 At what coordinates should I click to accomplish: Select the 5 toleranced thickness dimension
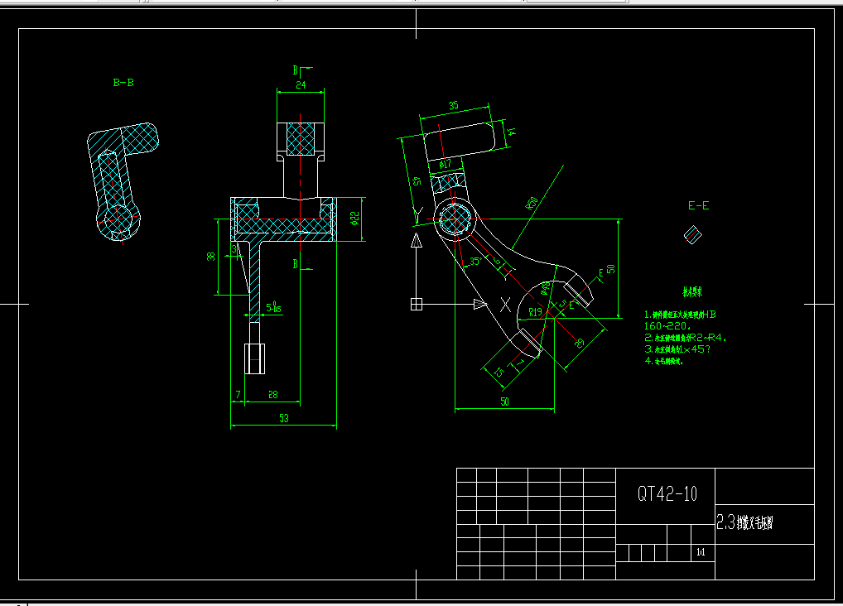pyautogui.click(x=273, y=307)
